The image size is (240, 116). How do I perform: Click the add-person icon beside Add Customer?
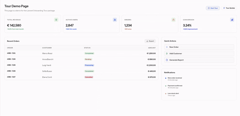tap(167, 53)
